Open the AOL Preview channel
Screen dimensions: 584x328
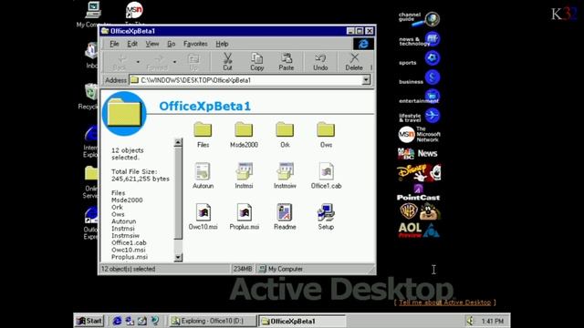(x=419, y=231)
